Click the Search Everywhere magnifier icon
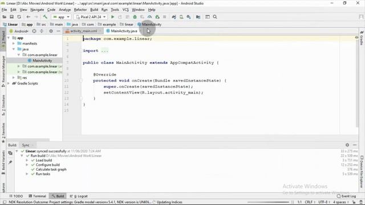 coord(215,17)
